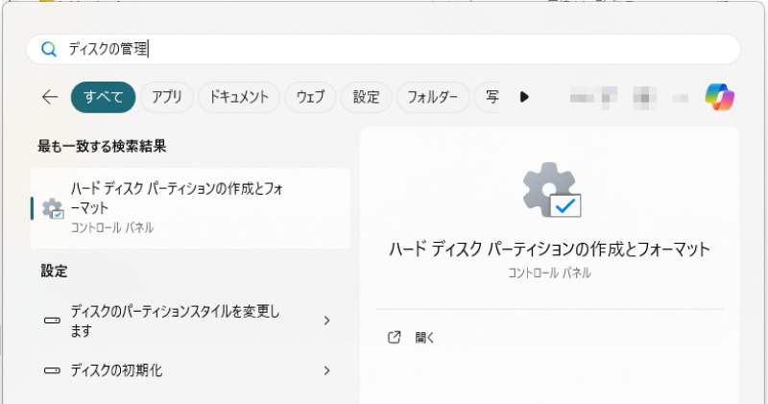
Task: Click the drive icon beside ディスクの初期化
Action: (x=52, y=370)
